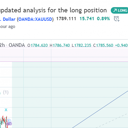This screenshot has width=128, height=128.
Task: Click the LONG badge arrow icon
Action: click(x=115, y=10)
